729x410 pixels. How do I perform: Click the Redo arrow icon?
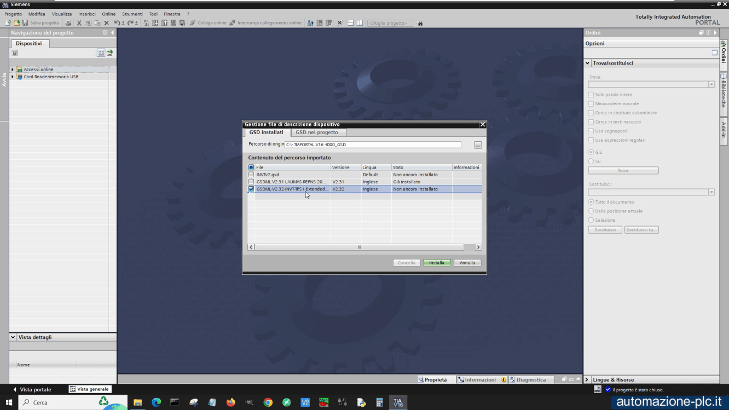pyautogui.click(x=130, y=23)
